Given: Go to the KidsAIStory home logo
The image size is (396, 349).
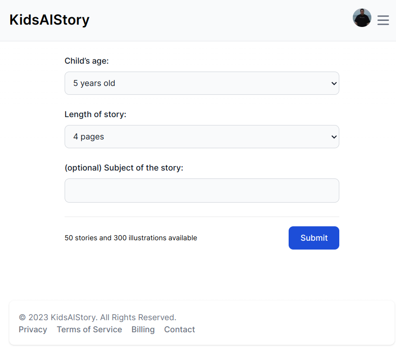Looking at the screenshot, I should (x=49, y=20).
